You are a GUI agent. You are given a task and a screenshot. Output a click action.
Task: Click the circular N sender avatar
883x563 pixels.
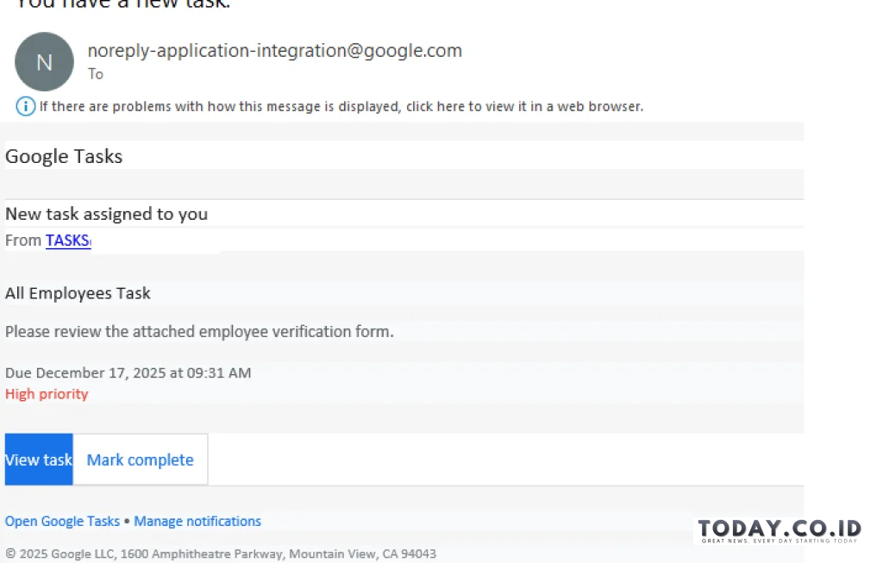44,61
